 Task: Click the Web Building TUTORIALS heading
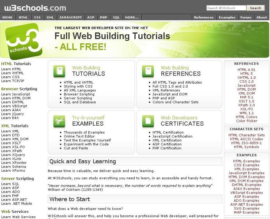tap(88, 71)
